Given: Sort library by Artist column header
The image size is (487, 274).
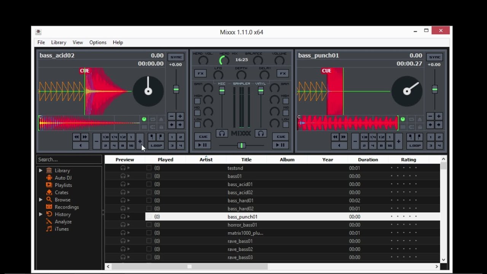Looking at the screenshot, I should 206,159.
